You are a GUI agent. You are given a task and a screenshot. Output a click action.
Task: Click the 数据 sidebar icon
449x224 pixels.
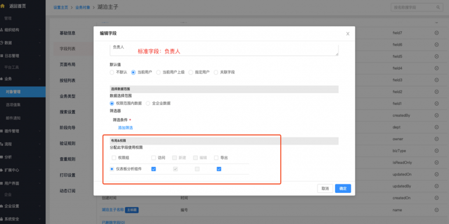pyautogui.click(x=2, y=43)
